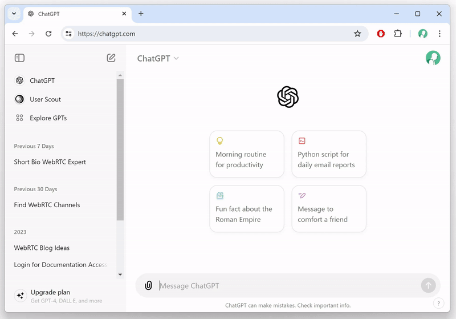Image resolution: width=456 pixels, height=319 pixels.
Task: View site information icon in address bar
Action: [x=68, y=34]
